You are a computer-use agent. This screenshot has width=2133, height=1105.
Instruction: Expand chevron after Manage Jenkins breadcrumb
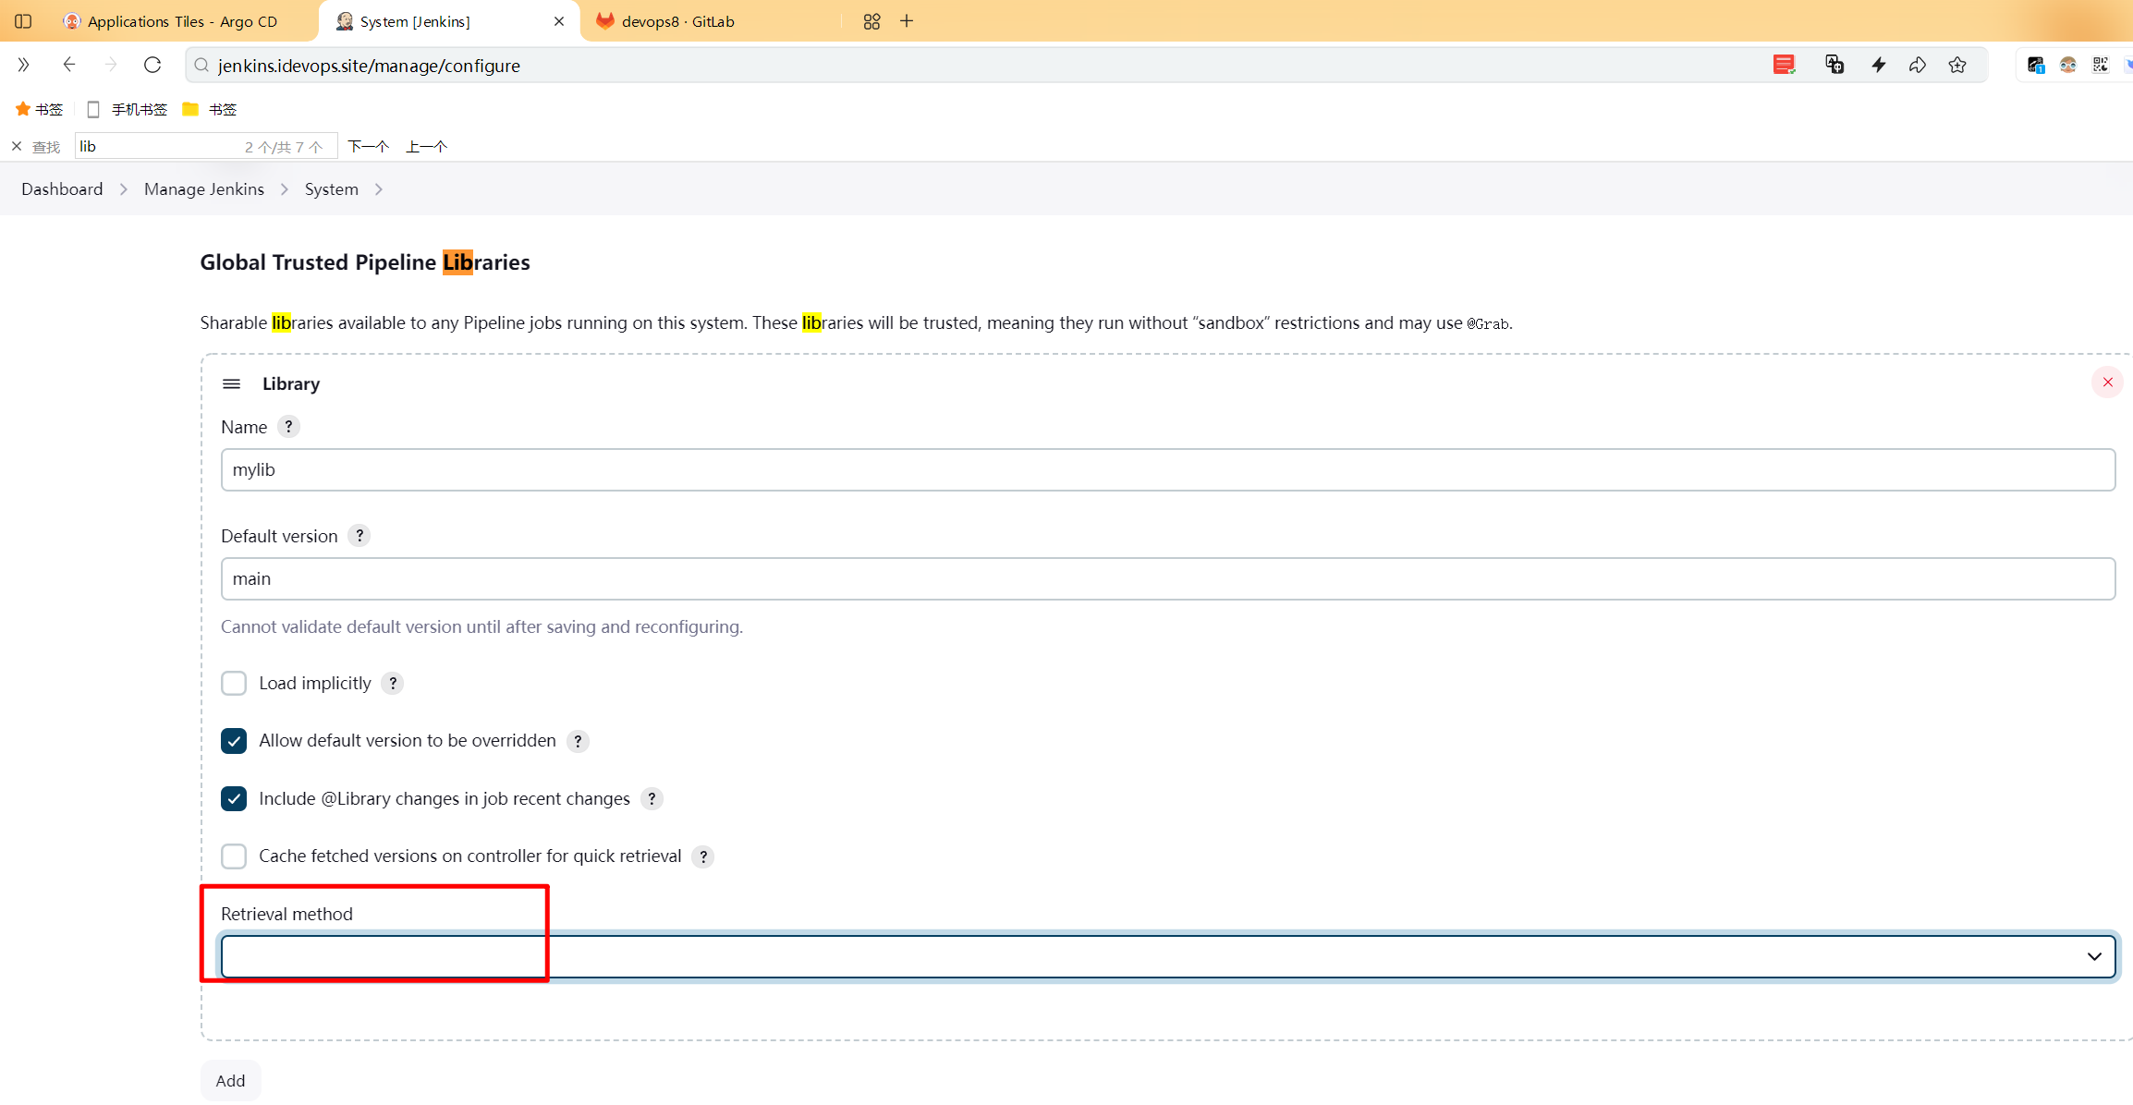(x=285, y=189)
